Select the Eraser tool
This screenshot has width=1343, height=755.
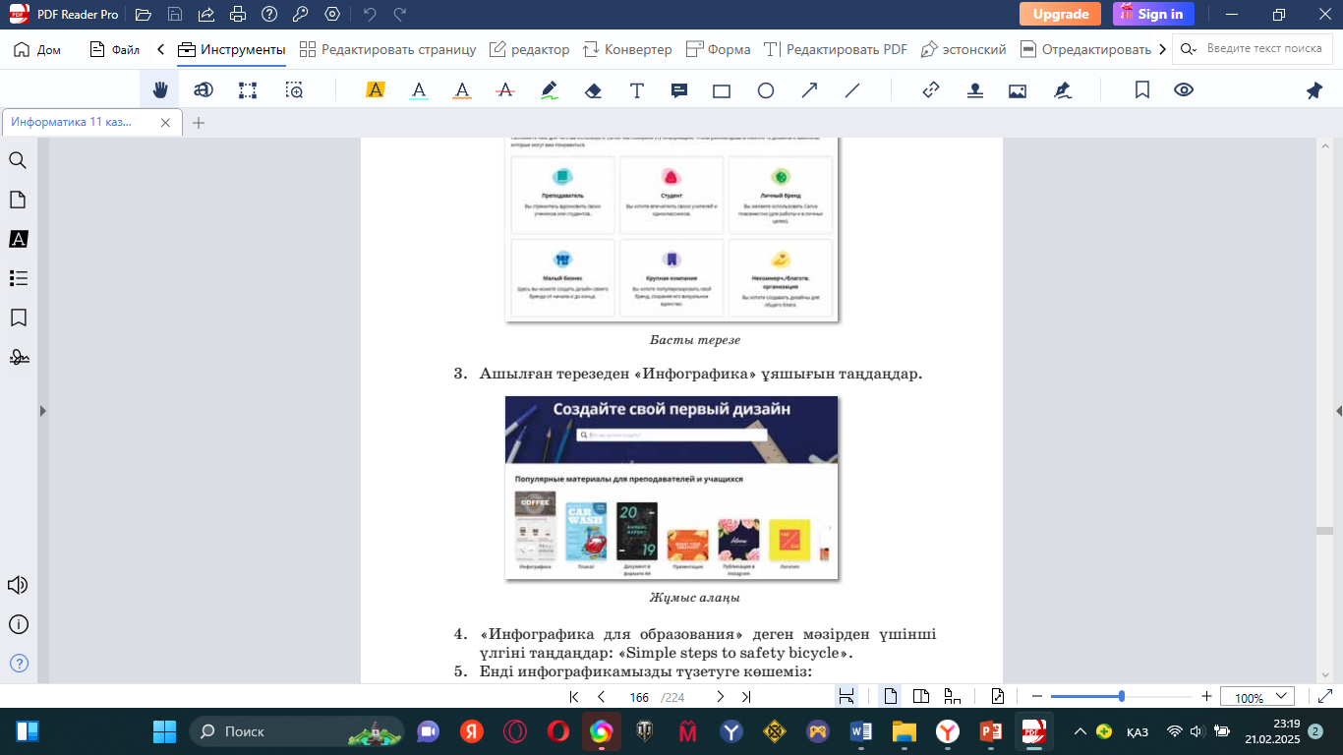[593, 90]
